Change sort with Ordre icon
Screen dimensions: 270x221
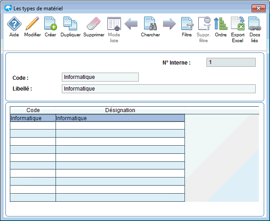point(221,23)
